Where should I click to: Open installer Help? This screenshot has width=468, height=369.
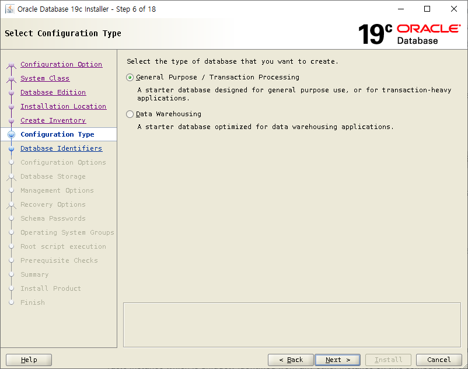pyautogui.click(x=29, y=360)
